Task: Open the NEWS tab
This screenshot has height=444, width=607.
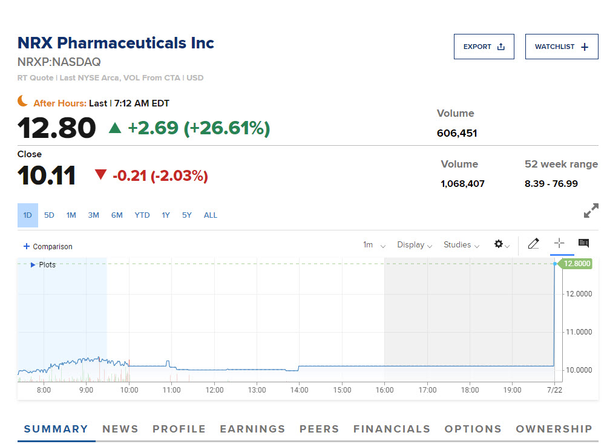Action: [x=120, y=429]
